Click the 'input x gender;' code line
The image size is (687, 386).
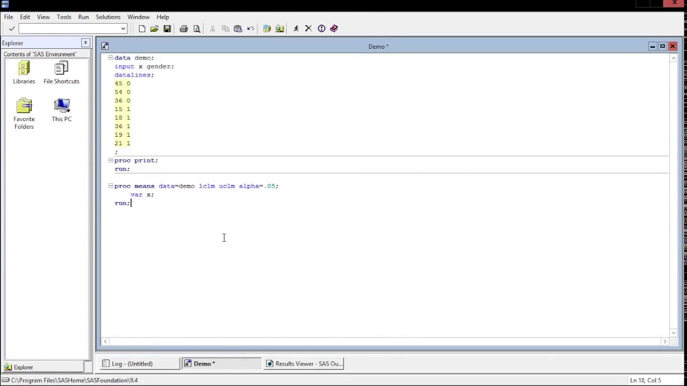pyautogui.click(x=144, y=66)
